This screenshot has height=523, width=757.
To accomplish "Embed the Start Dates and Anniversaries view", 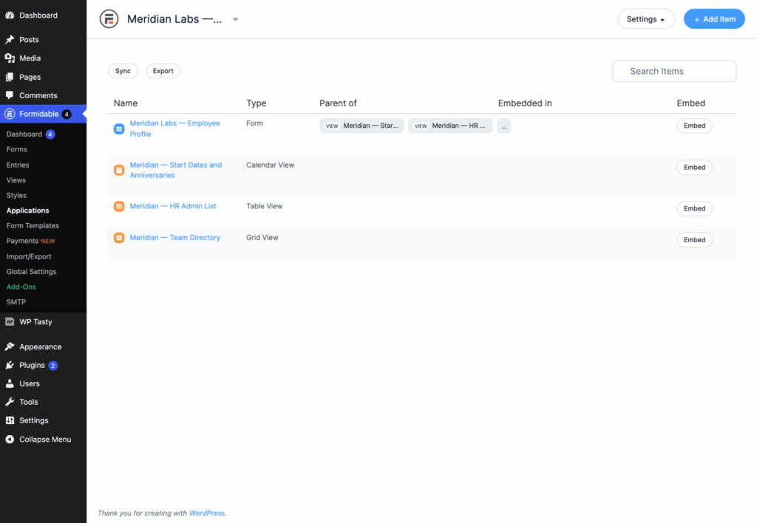I will coord(694,168).
